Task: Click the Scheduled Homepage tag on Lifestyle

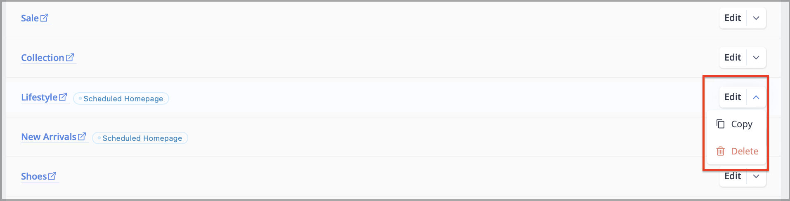Action: point(121,98)
